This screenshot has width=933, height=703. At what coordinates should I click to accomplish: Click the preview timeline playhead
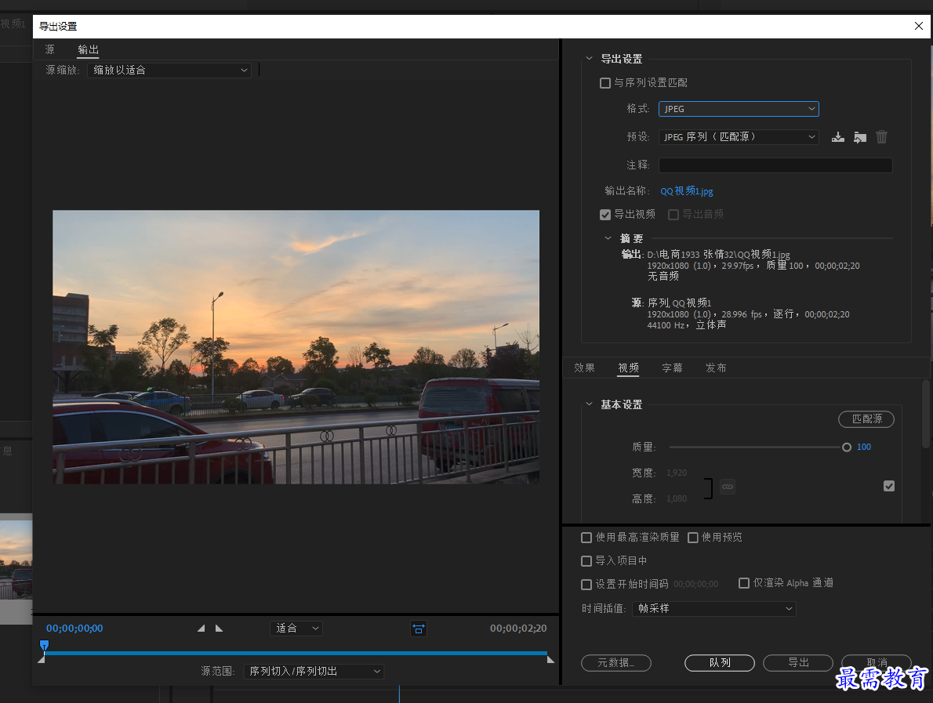pyautogui.click(x=44, y=645)
